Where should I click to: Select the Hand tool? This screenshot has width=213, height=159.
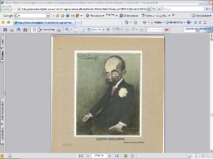[34, 30]
